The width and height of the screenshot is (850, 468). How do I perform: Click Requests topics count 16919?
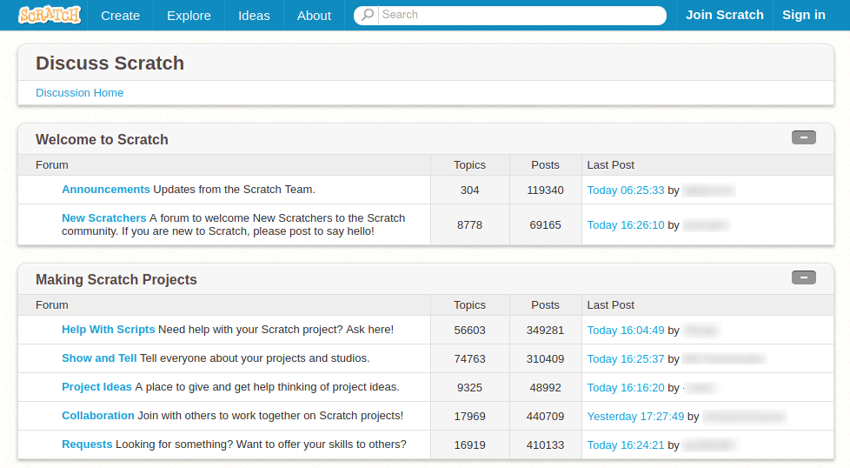tap(469, 445)
